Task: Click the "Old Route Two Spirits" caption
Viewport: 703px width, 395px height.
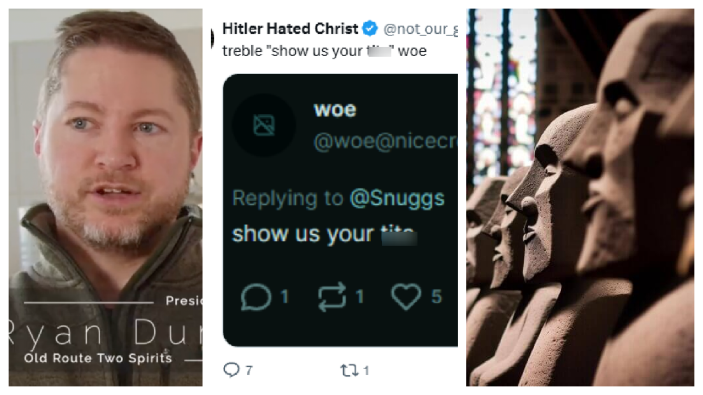Action: [98, 358]
